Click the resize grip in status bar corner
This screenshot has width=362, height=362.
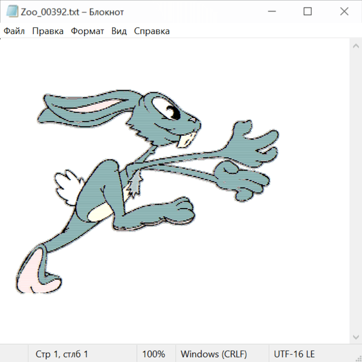click(358, 358)
